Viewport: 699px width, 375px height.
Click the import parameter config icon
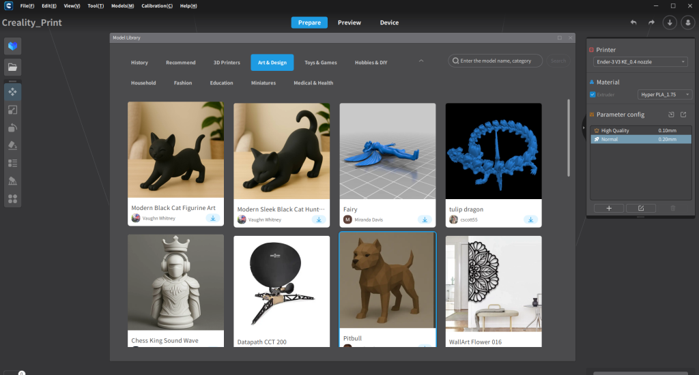point(670,115)
